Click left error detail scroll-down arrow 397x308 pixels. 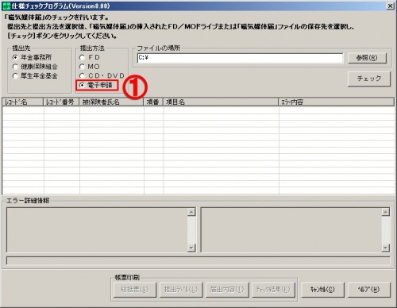click(x=191, y=248)
